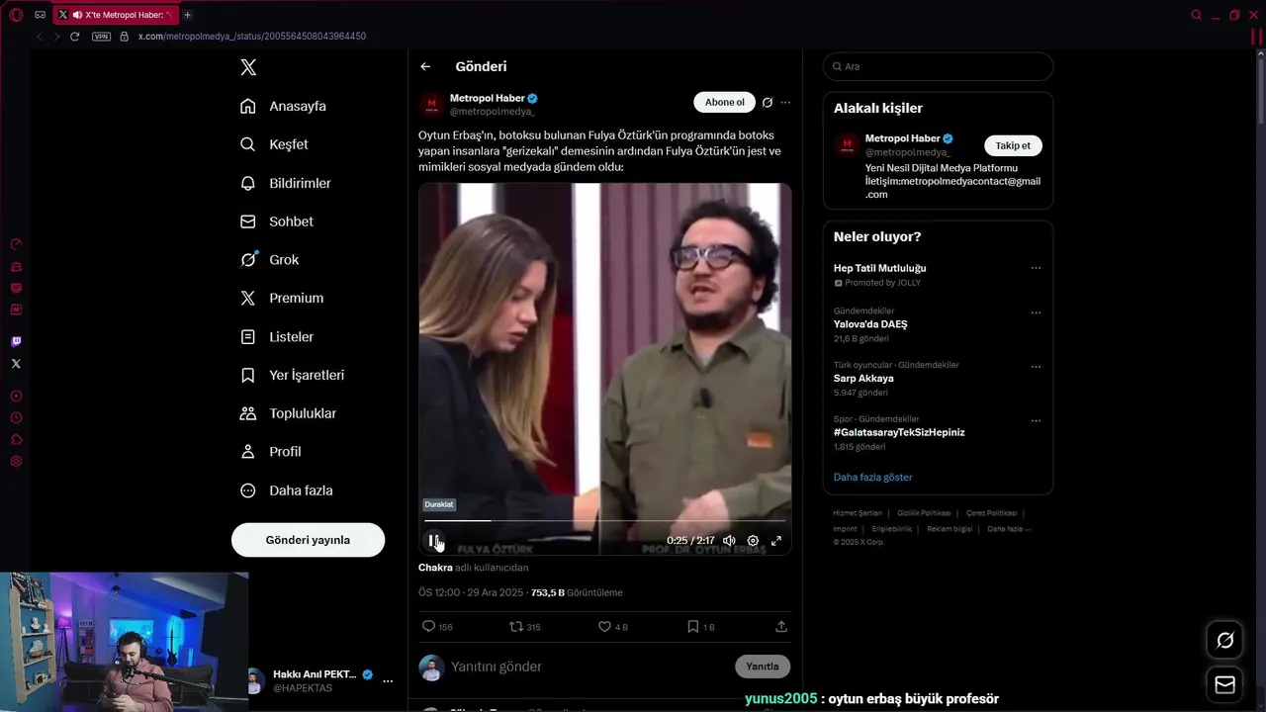Mute the video volume

tap(729, 540)
